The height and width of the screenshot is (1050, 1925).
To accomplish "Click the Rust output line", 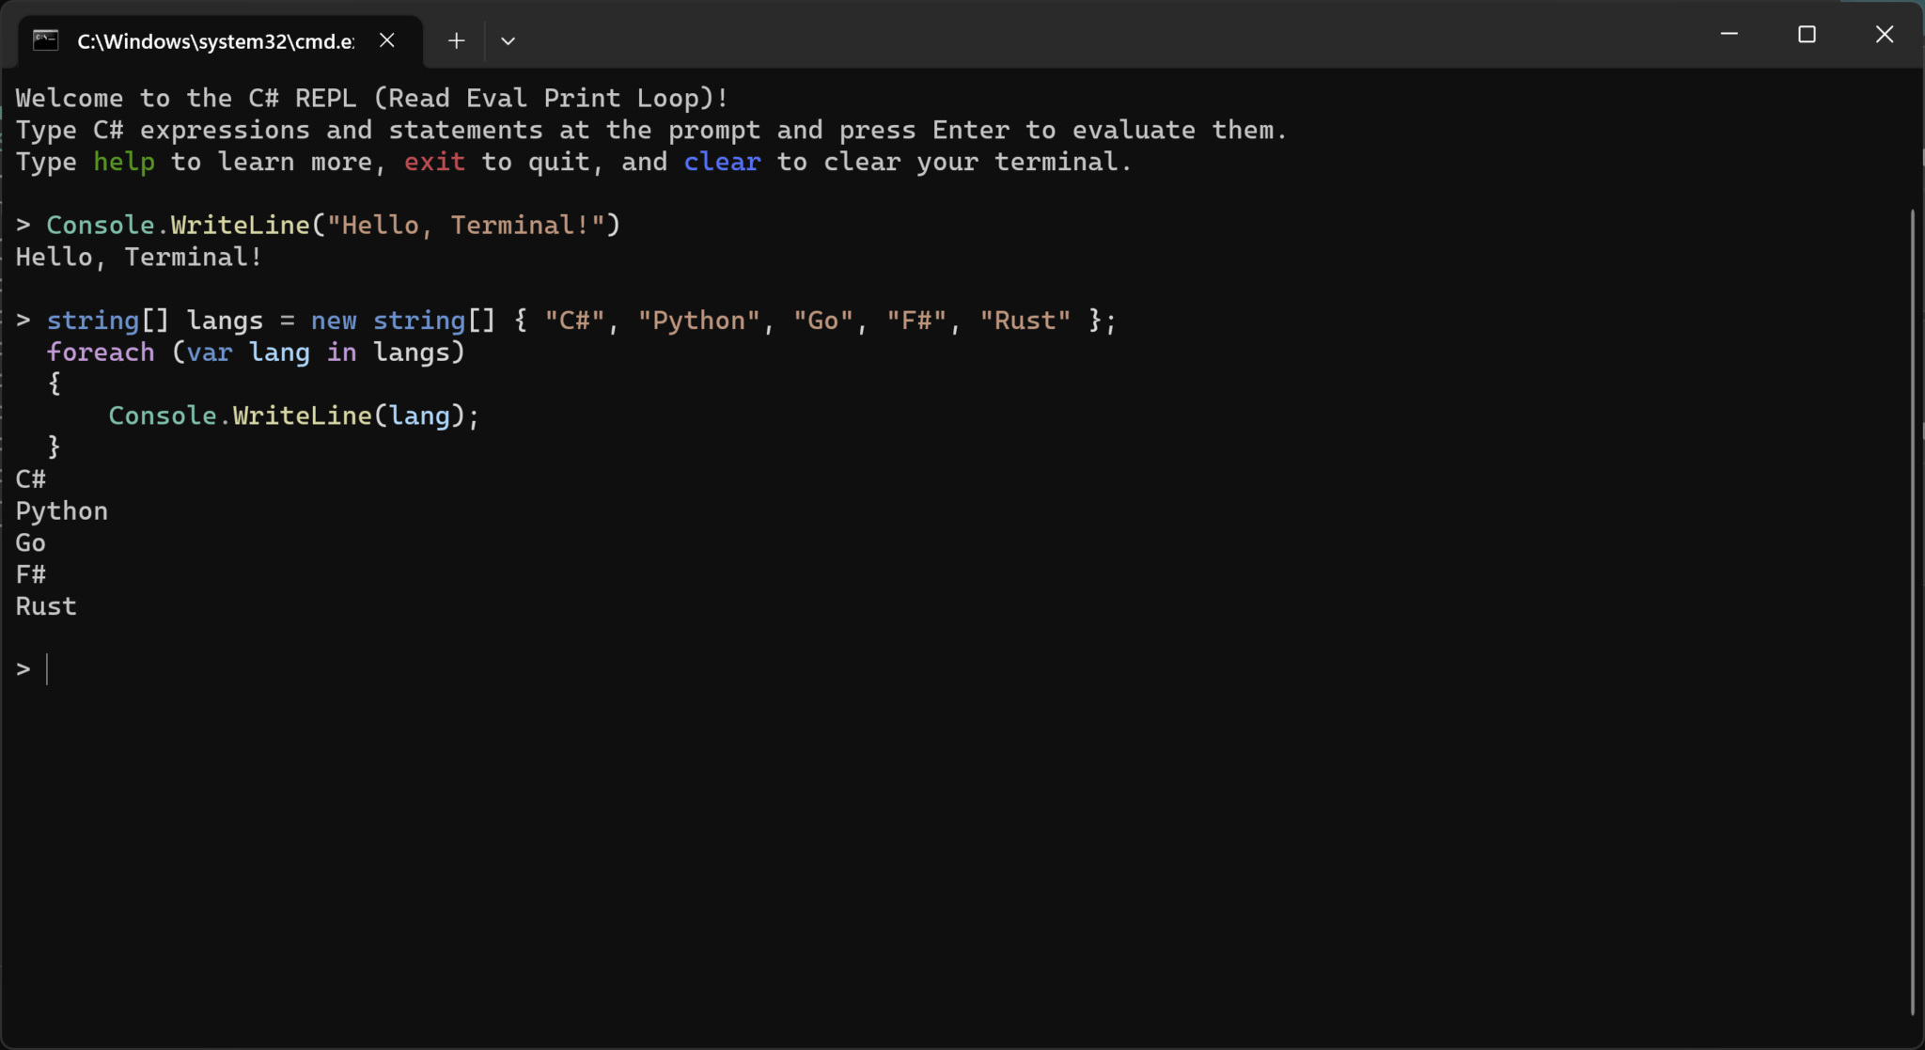I will coord(45,605).
